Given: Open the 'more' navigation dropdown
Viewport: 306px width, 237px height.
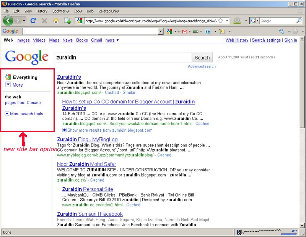Looking at the screenshot, I should coord(112,40).
